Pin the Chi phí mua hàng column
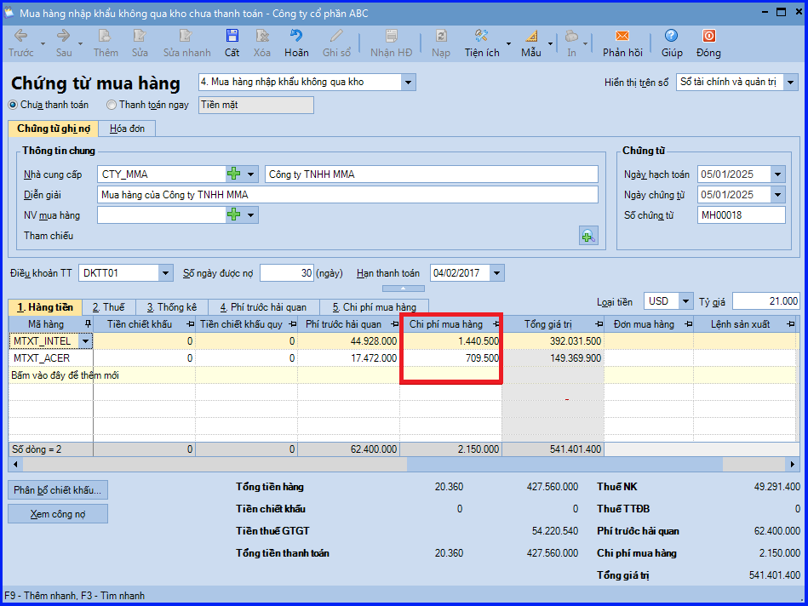This screenshot has width=808, height=606. 496,324
